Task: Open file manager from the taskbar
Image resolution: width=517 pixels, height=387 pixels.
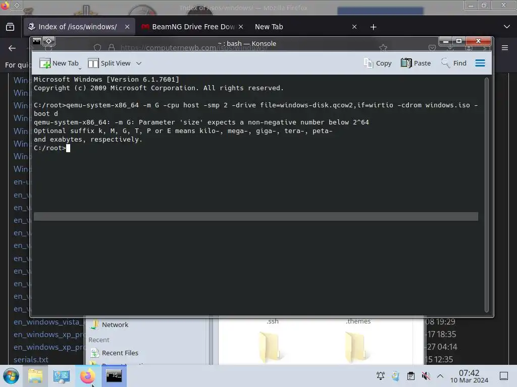Action: coord(35,376)
